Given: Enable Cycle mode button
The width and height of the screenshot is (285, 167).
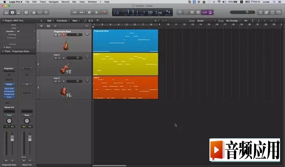Looking at the screenshot, I should pos(180,12).
